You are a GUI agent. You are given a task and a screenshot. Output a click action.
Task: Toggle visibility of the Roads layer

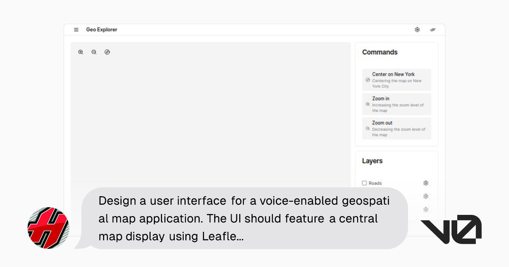tap(364, 183)
